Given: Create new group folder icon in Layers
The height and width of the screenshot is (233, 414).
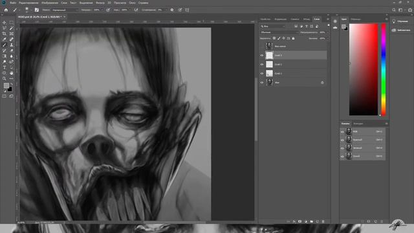Looking at the screenshot, I should point(312,221).
